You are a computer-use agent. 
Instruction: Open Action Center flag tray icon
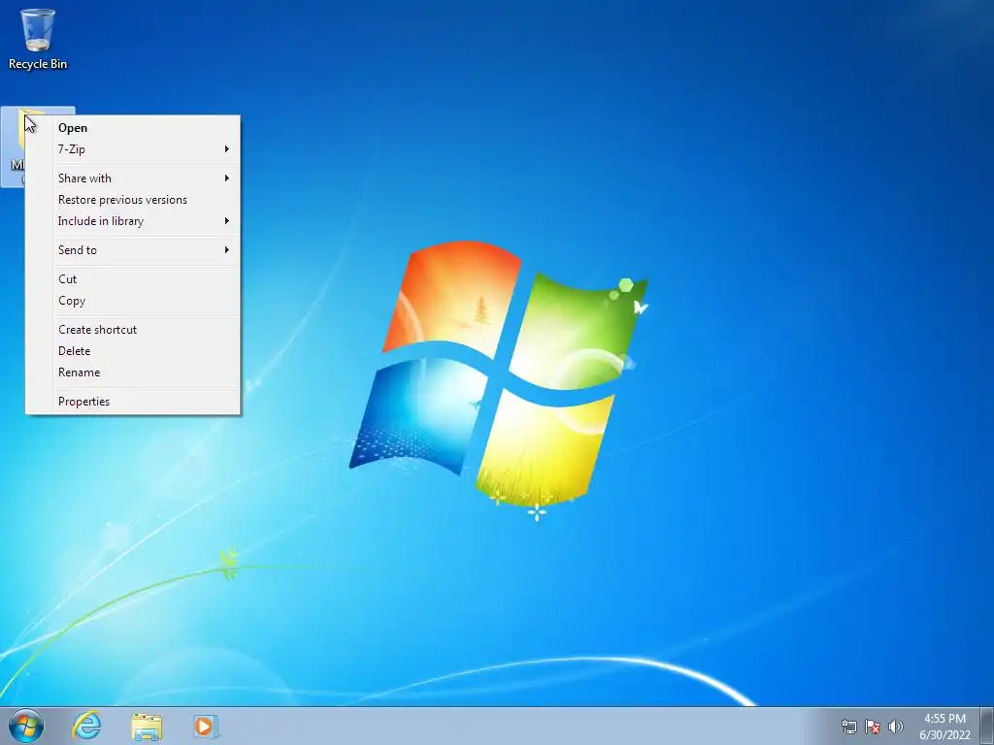[873, 727]
